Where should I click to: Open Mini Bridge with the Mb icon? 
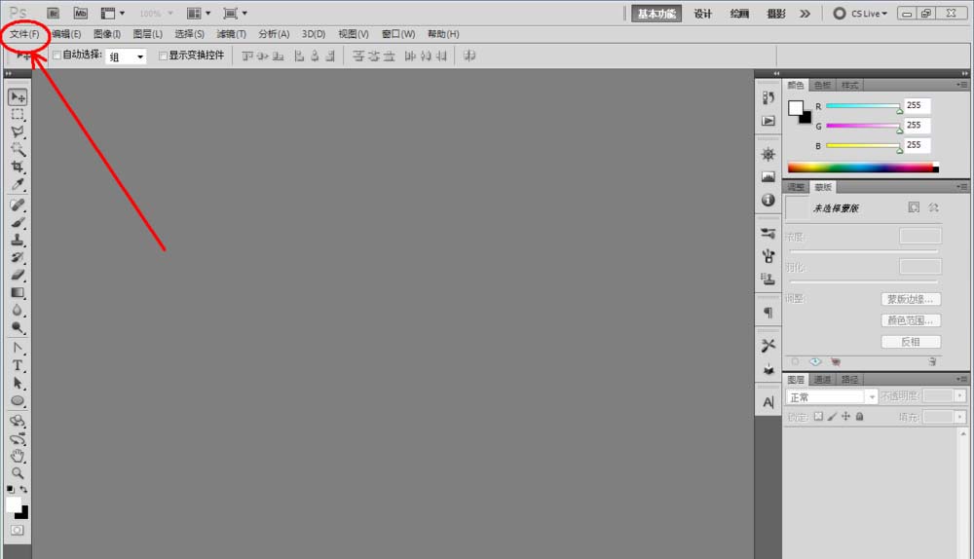point(80,13)
